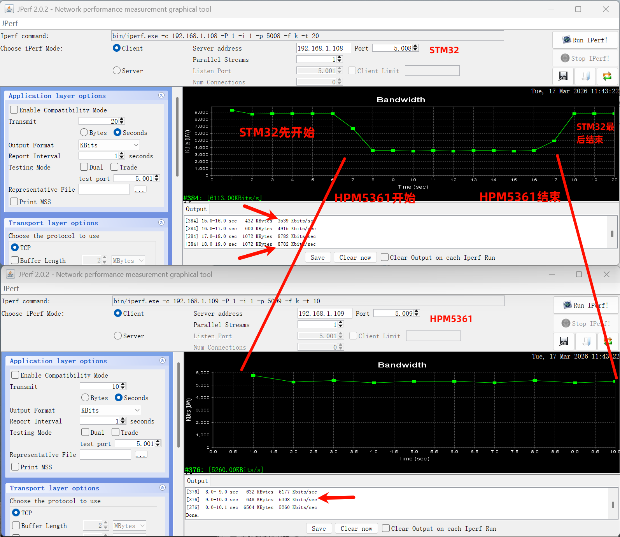Screen dimensions: 620x537
Task: Click the refresh arrows icon in the top window
Action: coord(607,76)
